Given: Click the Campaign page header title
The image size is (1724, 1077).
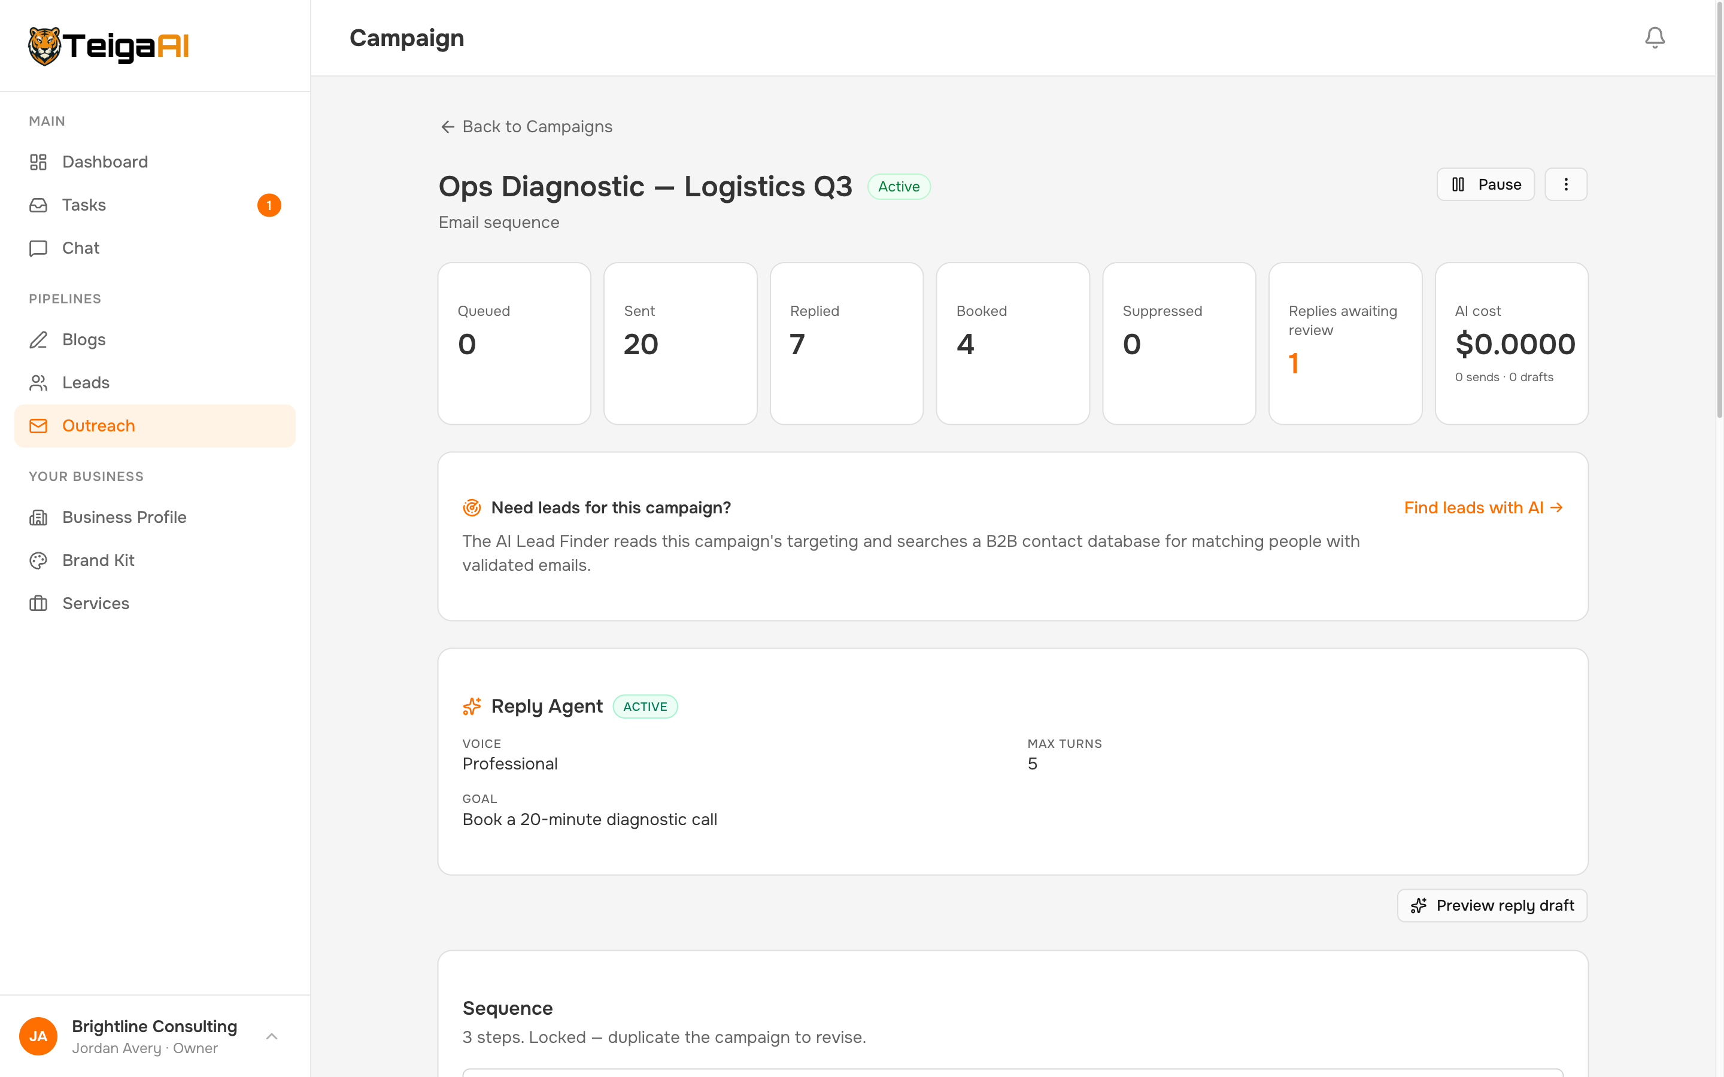Looking at the screenshot, I should point(407,38).
